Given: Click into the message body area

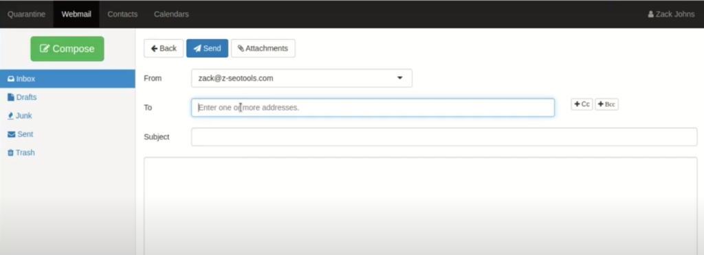Looking at the screenshot, I should point(420,206).
